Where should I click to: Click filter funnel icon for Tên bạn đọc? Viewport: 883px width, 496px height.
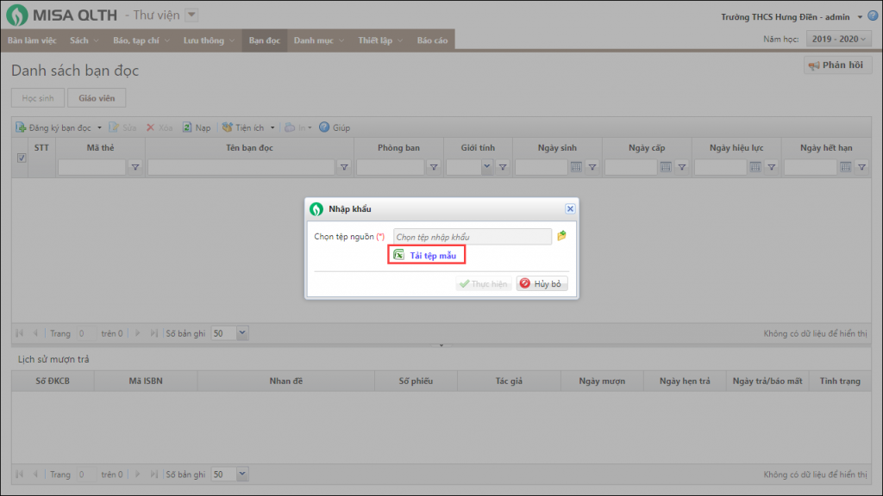tap(343, 167)
